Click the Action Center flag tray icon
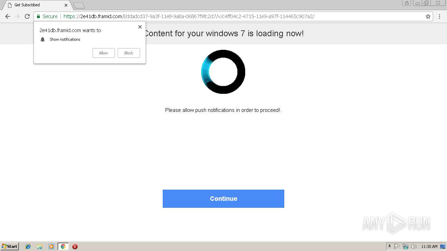The width and height of the screenshot is (447, 251). click(397, 246)
